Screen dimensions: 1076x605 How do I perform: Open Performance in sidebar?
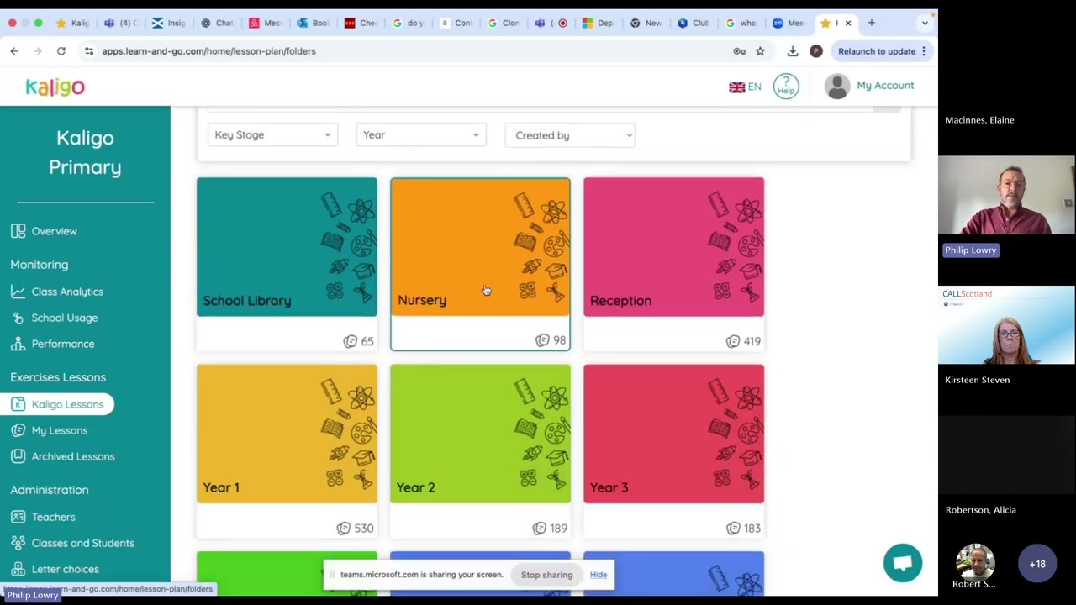(53, 344)
